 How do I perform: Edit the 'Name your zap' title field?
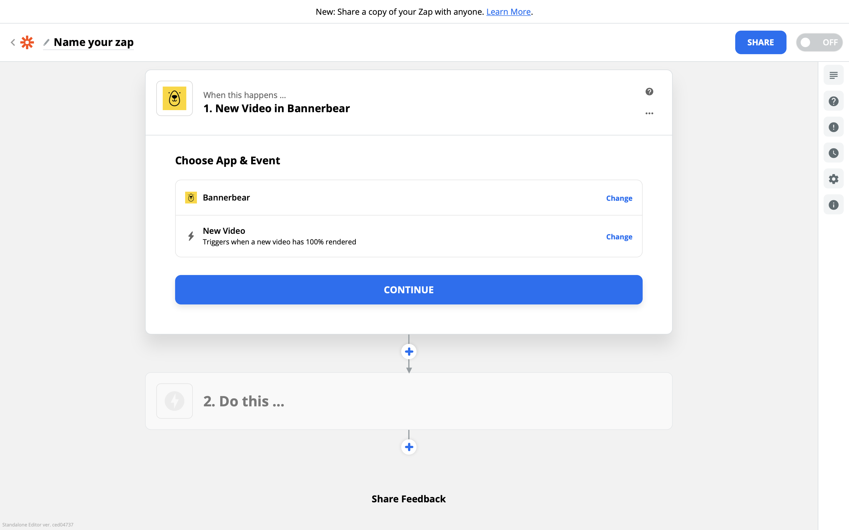93,42
